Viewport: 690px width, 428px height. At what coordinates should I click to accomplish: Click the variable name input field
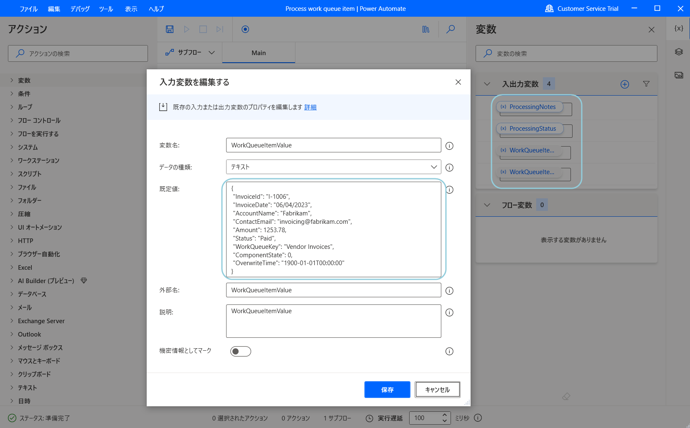[334, 145]
